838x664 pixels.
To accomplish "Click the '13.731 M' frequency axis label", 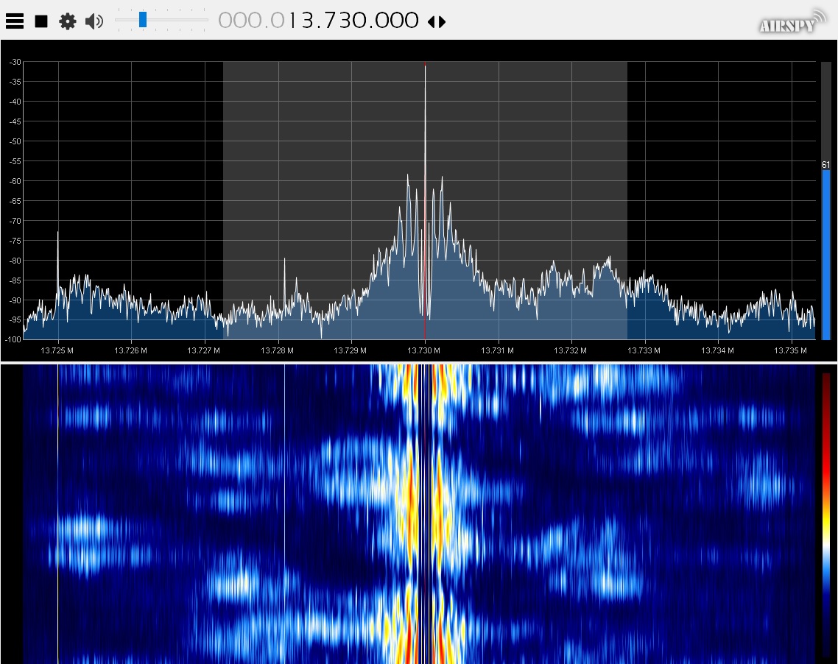I will (x=497, y=350).
